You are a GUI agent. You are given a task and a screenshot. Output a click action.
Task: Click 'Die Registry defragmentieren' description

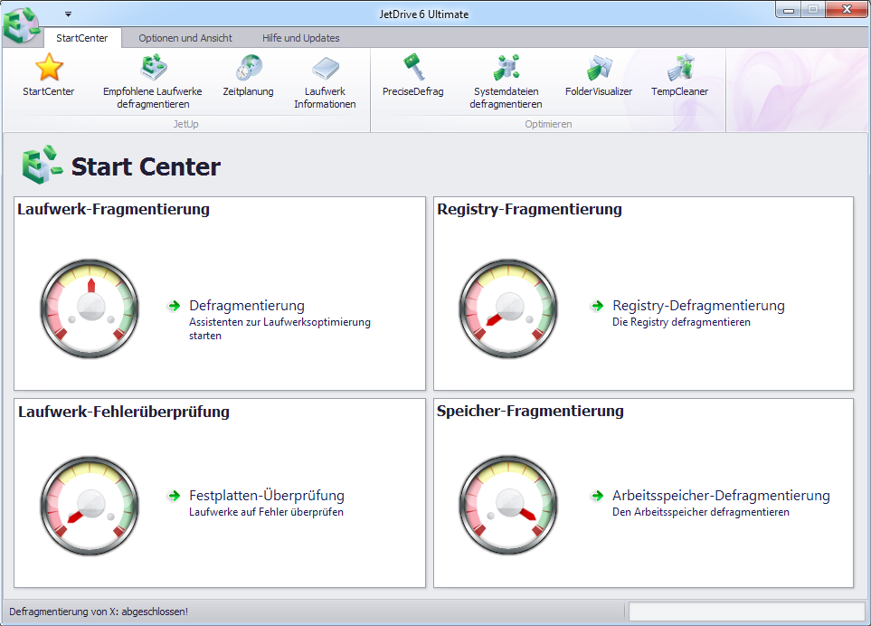pyautogui.click(x=681, y=322)
